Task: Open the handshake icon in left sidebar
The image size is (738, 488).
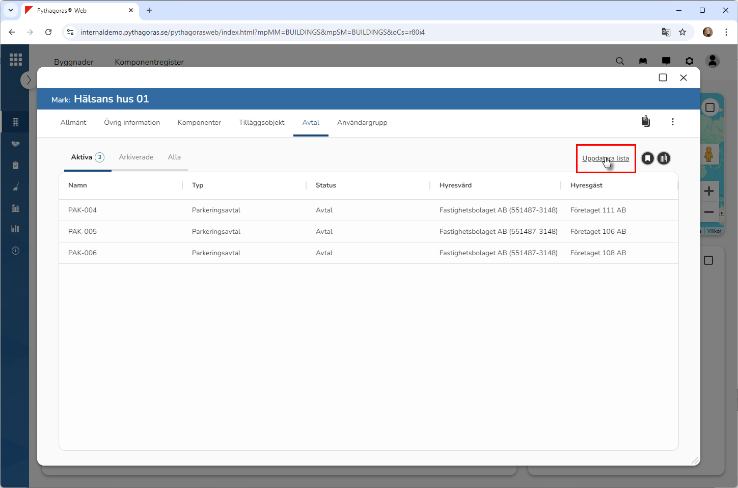Action: pyautogui.click(x=15, y=144)
